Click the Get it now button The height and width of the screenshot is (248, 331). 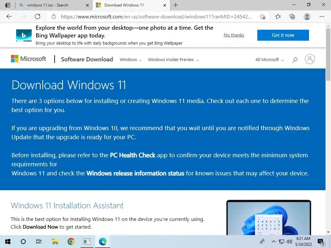click(283, 35)
